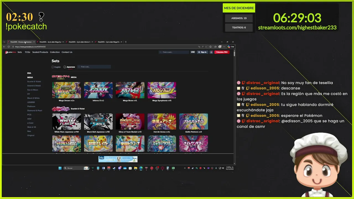Image resolution: width=354 pixels, height=199 pixels.
Task: Tick the English sets checkbox
Action: pyautogui.click(x=53, y=67)
